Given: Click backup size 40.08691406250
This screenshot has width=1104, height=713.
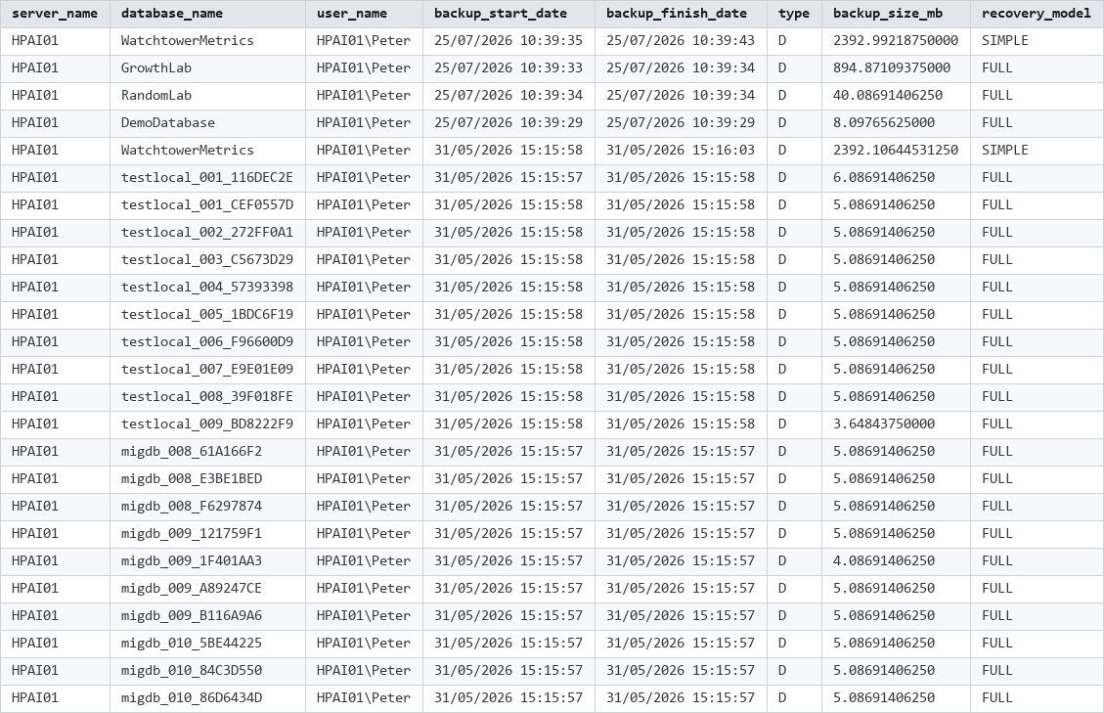Looking at the screenshot, I should (x=897, y=96).
